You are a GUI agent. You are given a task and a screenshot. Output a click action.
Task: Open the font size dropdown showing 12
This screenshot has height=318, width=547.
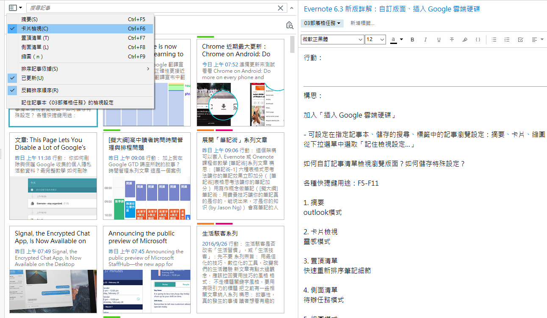pyautogui.click(x=375, y=39)
